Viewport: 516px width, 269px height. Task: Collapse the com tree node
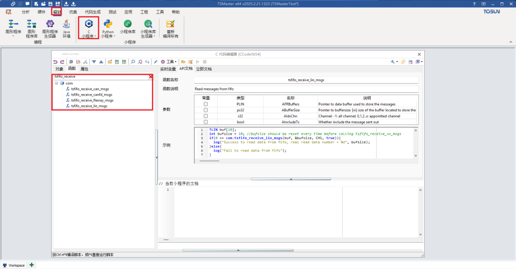tap(56, 83)
